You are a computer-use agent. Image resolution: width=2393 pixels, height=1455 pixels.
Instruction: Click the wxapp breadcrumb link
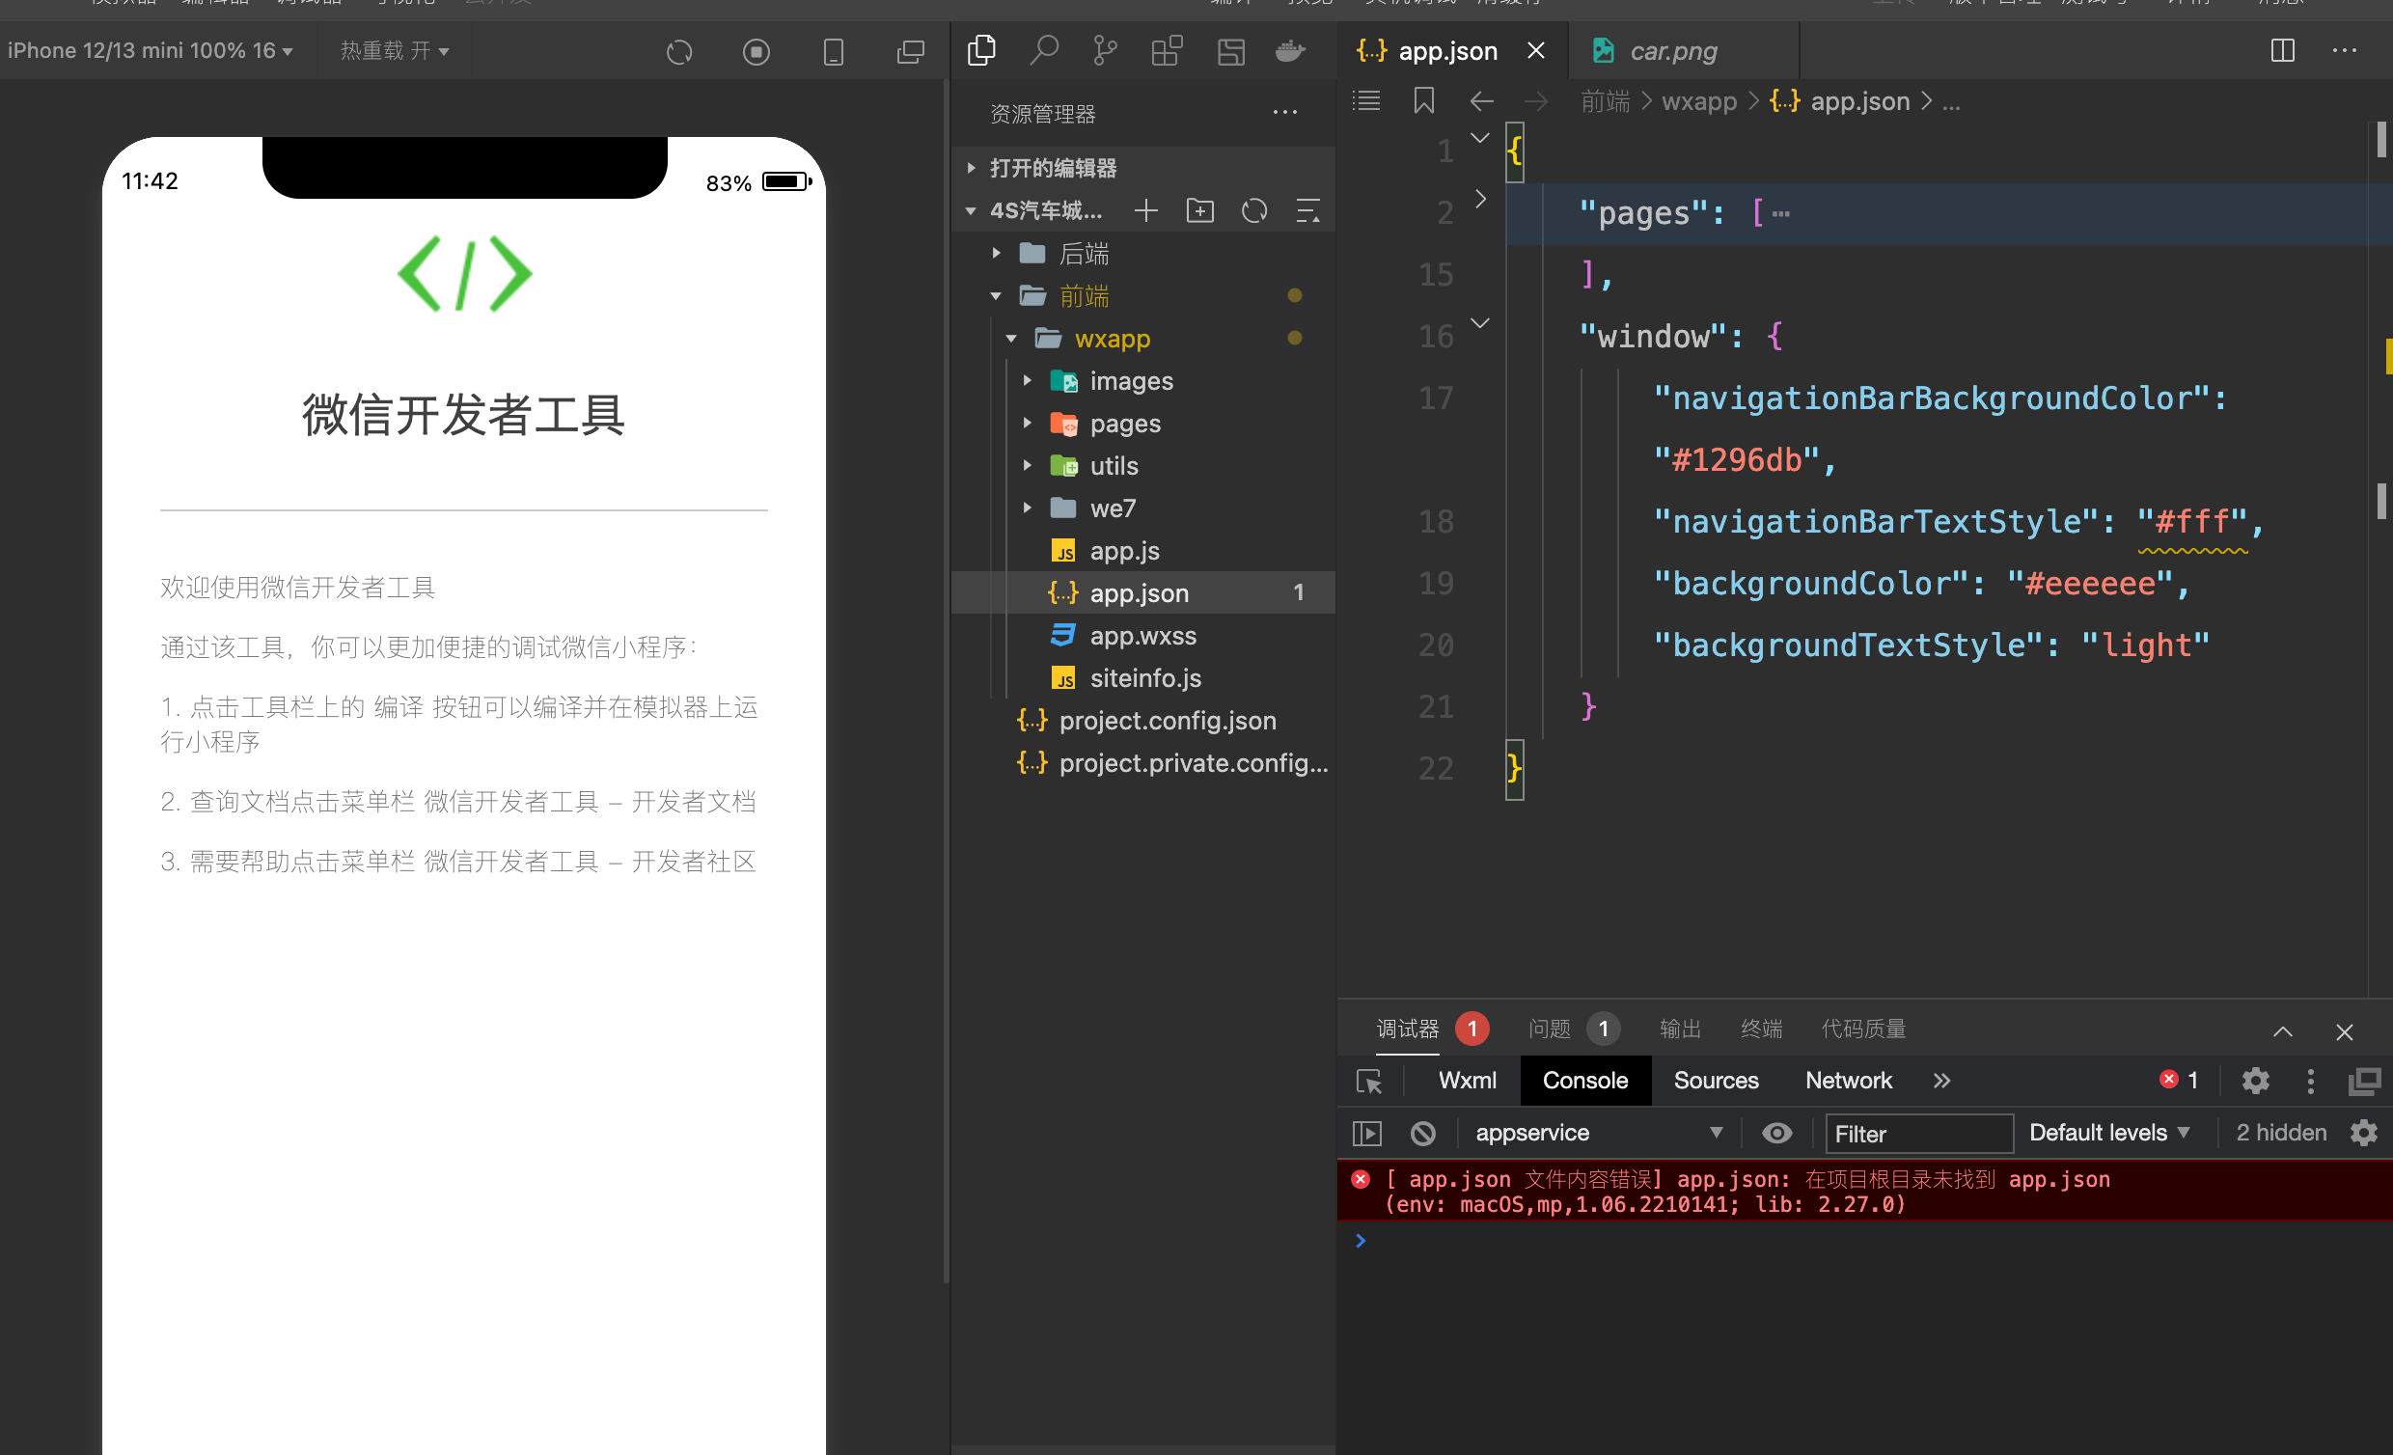[1698, 101]
